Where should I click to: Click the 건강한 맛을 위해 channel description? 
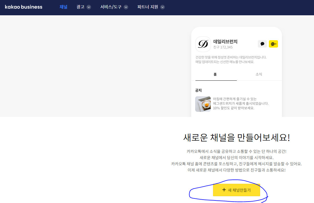(231, 59)
